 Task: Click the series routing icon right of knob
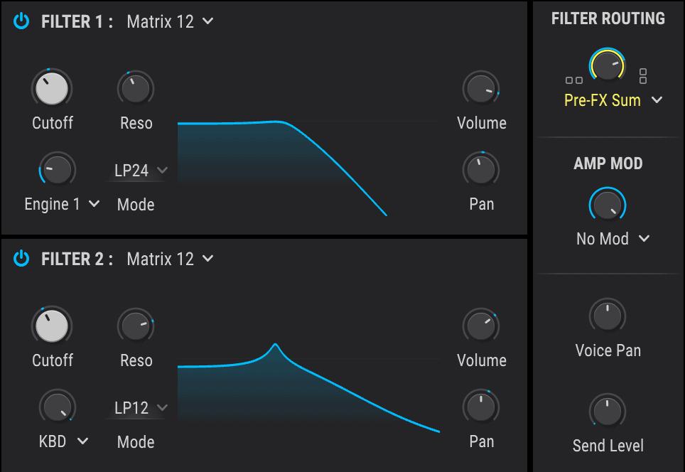643,75
